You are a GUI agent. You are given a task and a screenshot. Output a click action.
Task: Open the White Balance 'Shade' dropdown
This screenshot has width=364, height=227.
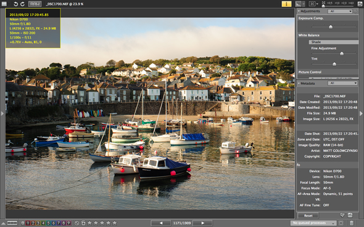pos(334,42)
